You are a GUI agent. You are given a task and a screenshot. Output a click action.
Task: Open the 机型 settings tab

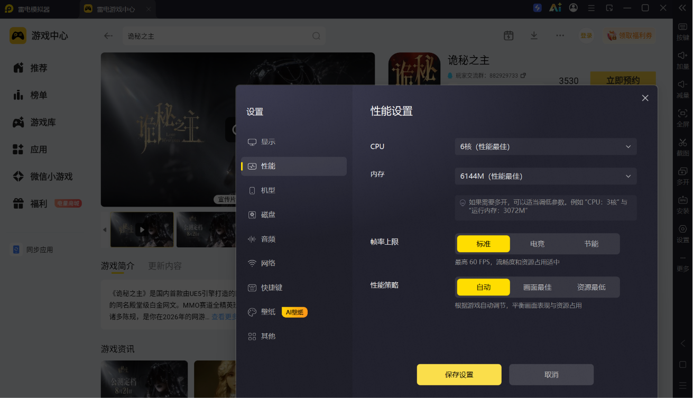(294, 190)
